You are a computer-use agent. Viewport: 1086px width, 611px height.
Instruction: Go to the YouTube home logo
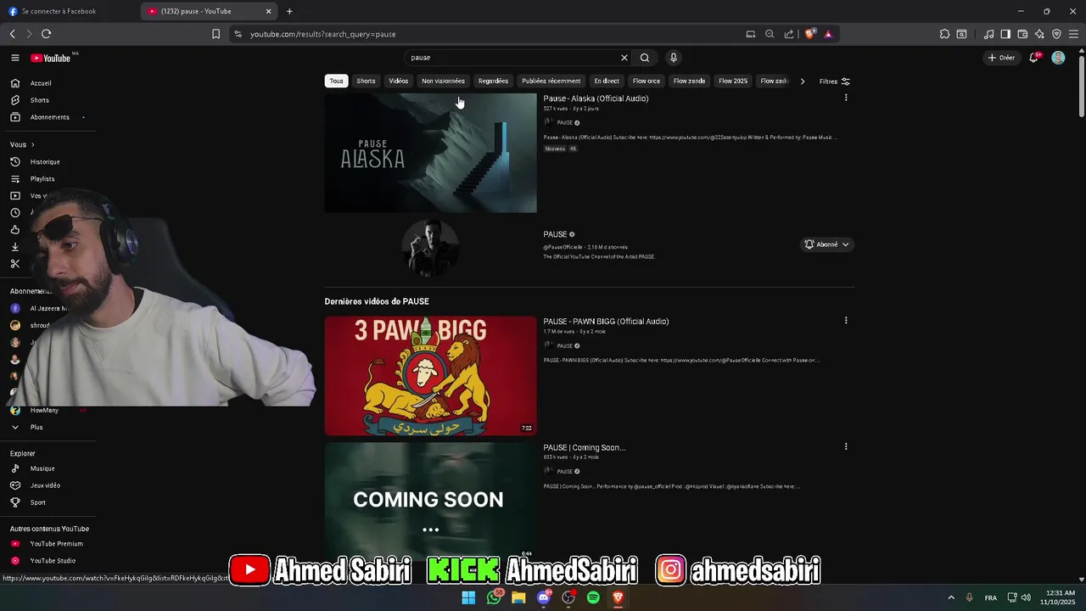pyautogui.click(x=51, y=58)
